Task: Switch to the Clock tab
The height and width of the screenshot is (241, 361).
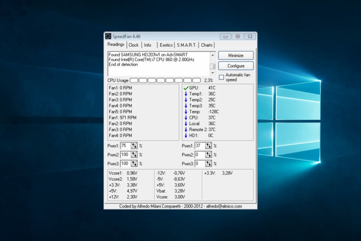Action: click(x=134, y=45)
